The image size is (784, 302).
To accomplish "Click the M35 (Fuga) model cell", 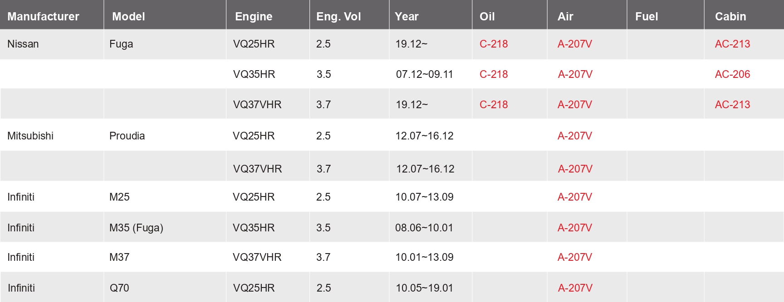I will click(136, 228).
